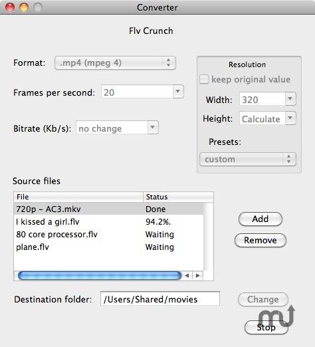This screenshot has width=315, height=347.
Task: Click the Add button
Action: coord(261,219)
